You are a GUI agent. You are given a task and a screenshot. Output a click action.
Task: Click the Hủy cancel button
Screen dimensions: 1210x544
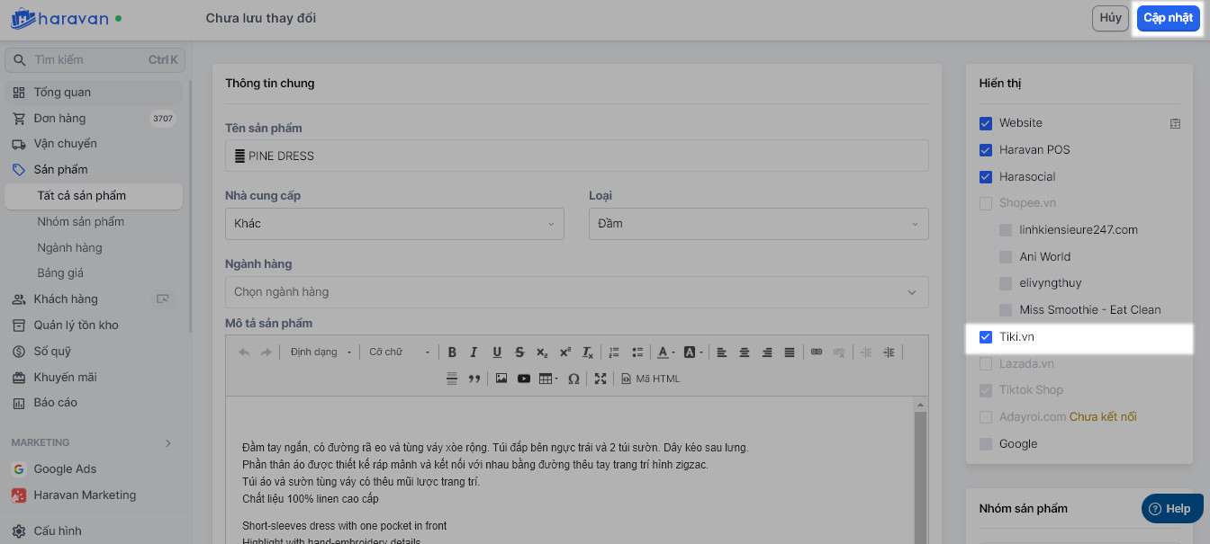[x=1110, y=18]
